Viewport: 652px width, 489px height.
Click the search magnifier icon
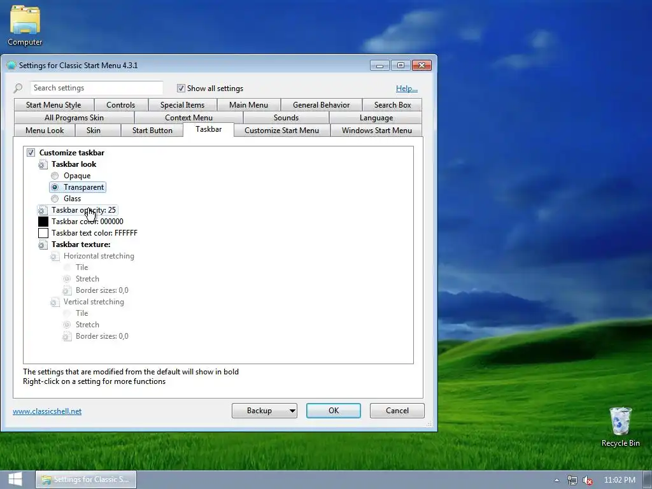tap(18, 88)
